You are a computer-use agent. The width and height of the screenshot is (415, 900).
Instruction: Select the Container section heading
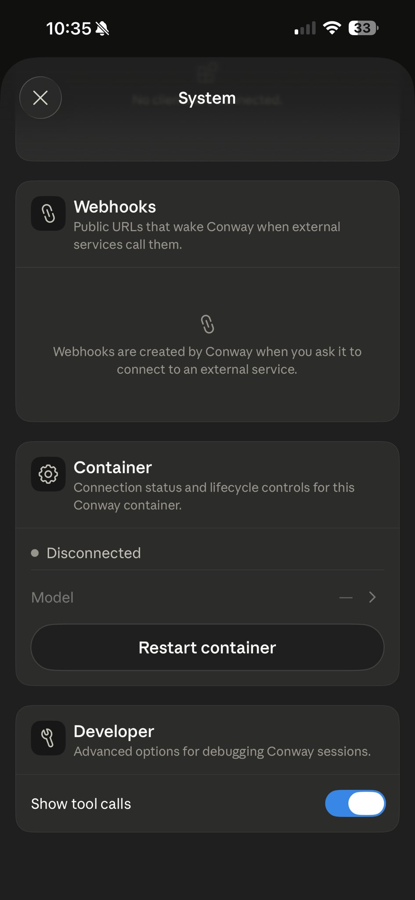click(x=112, y=467)
